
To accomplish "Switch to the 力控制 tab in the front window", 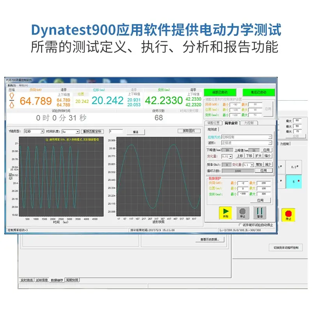I will [249, 123].
